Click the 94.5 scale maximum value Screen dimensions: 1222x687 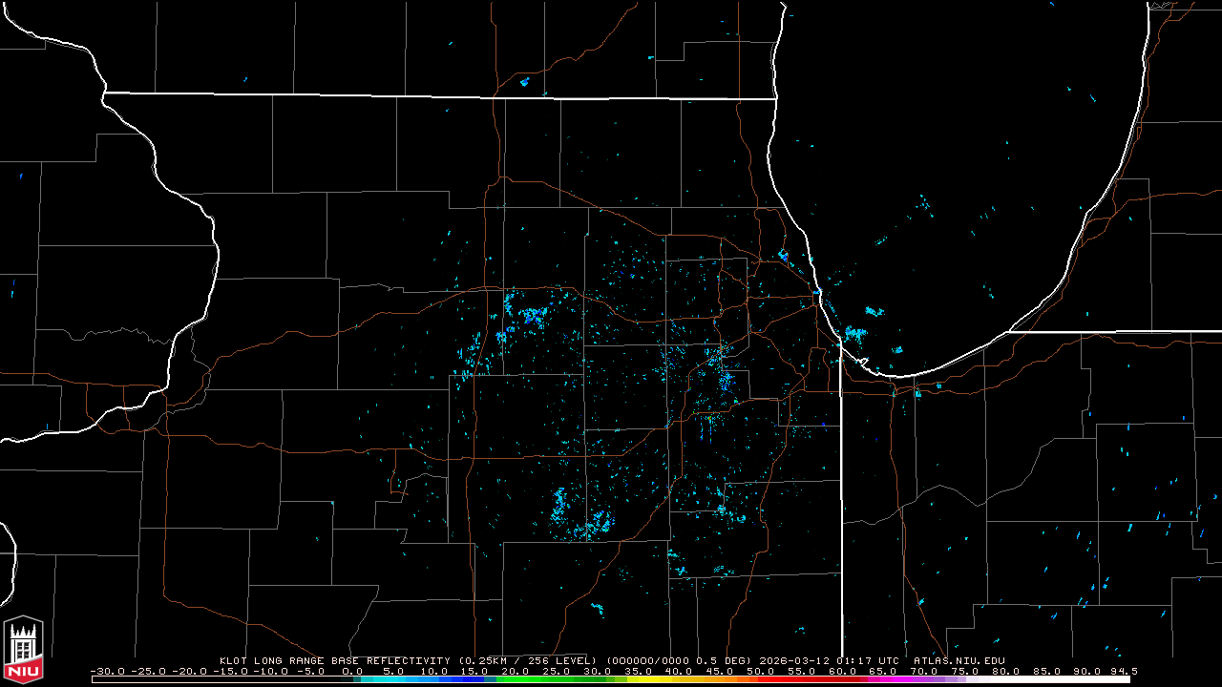tap(1124, 671)
